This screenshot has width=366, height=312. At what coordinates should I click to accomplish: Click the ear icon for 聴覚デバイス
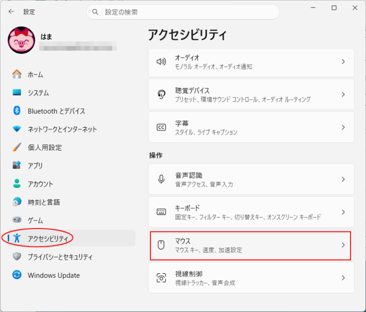tap(161, 95)
